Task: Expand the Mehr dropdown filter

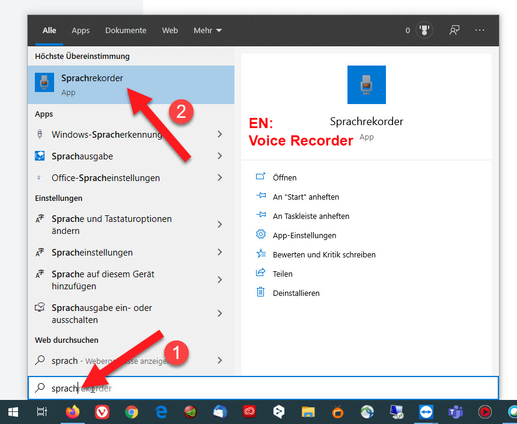Action: 207,30
